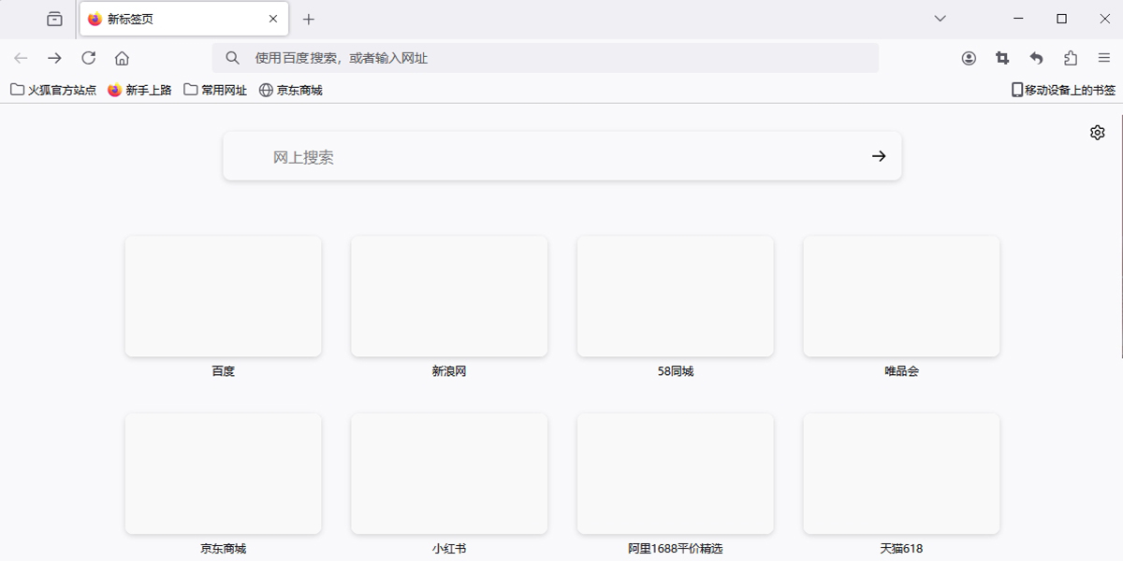
Task: Open Firefox View tab overview icon
Action: pos(54,19)
